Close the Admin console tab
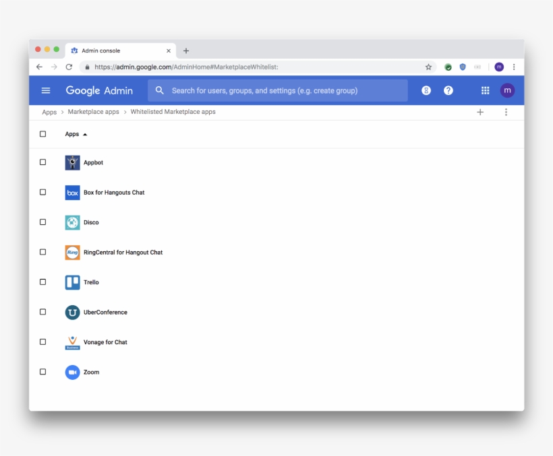This screenshot has width=553, height=456. (169, 51)
